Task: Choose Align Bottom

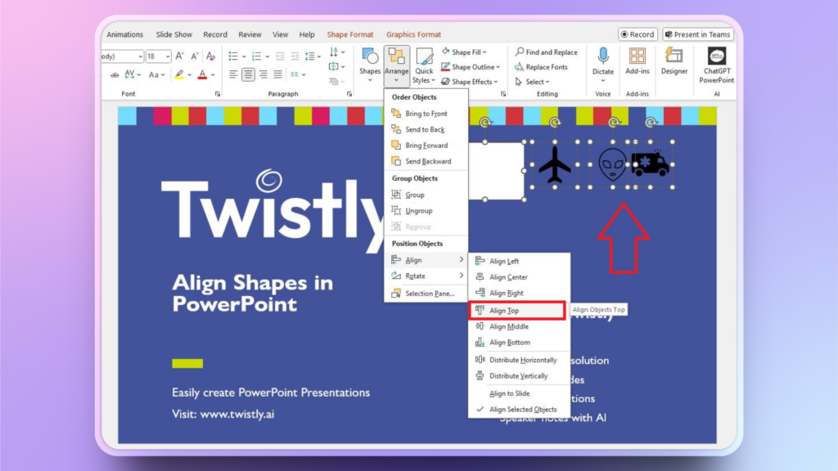Action: click(518, 343)
